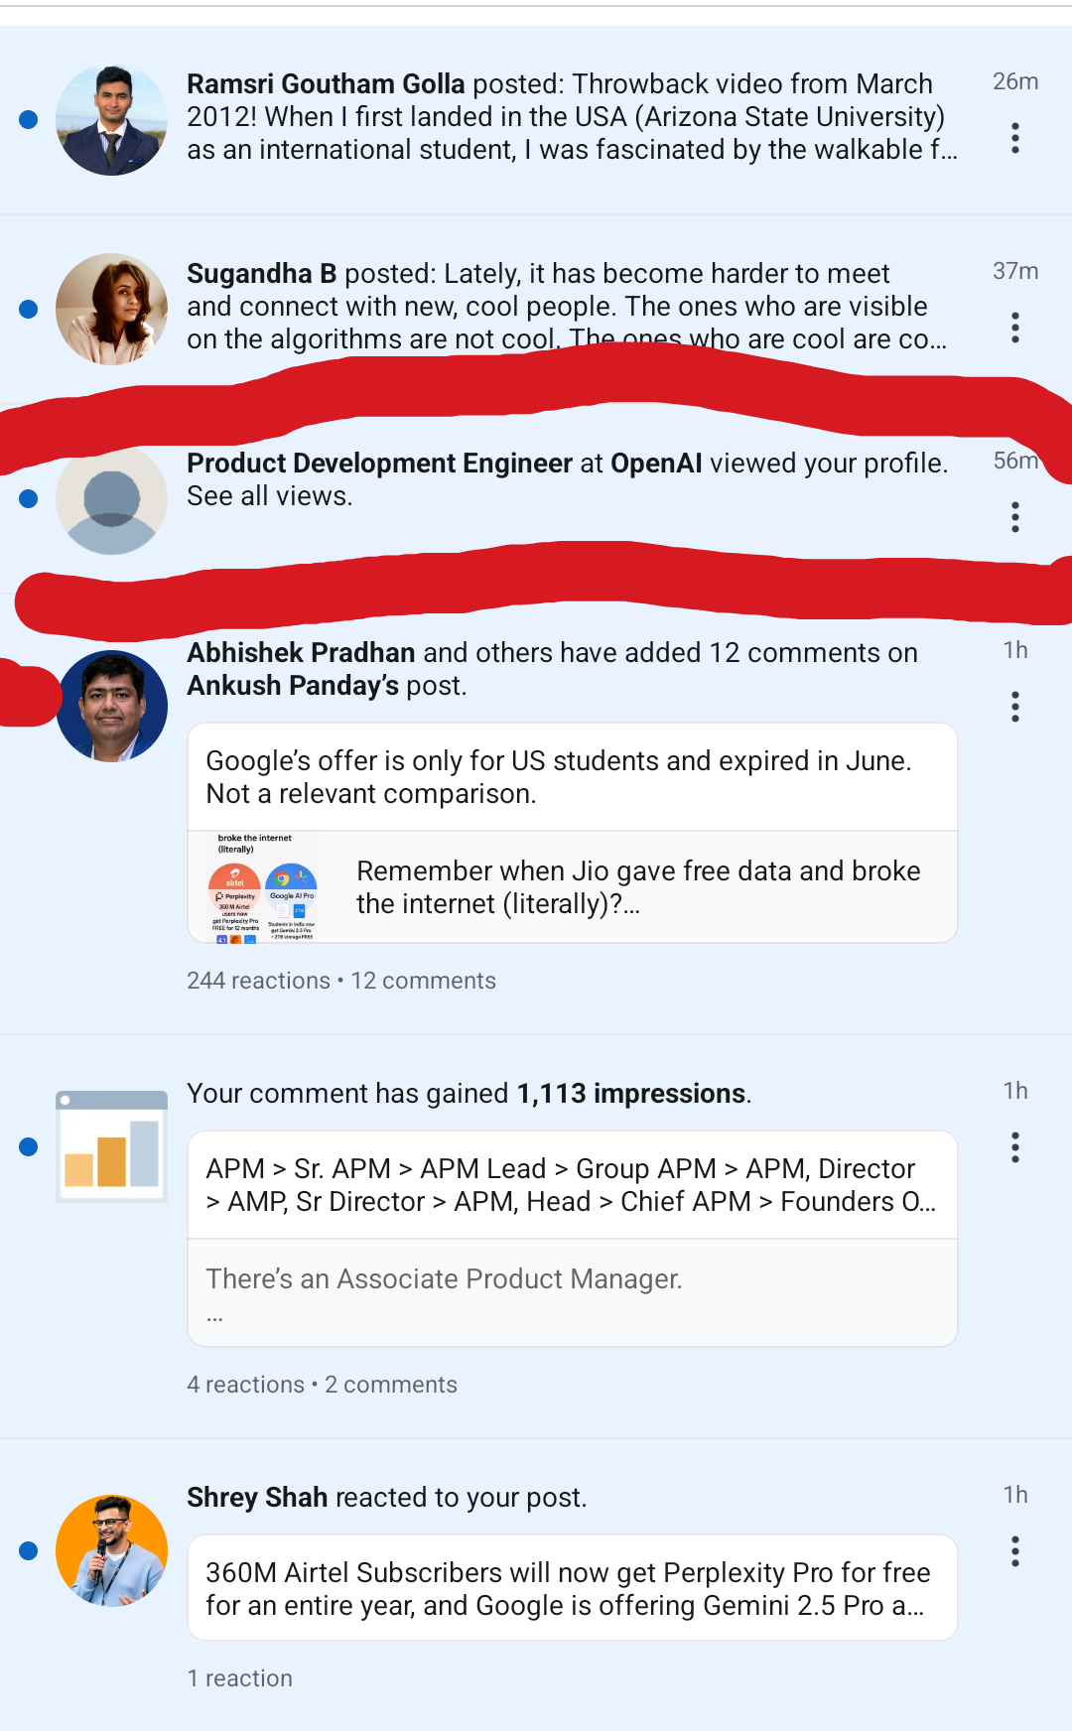This screenshot has height=1731, width=1072.
Task: Open the 360M Airtel Subscribers post preview
Action: [572, 1588]
